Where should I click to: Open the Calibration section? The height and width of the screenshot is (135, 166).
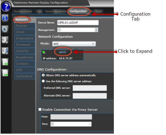pyautogui.click(x=25, y=76)
